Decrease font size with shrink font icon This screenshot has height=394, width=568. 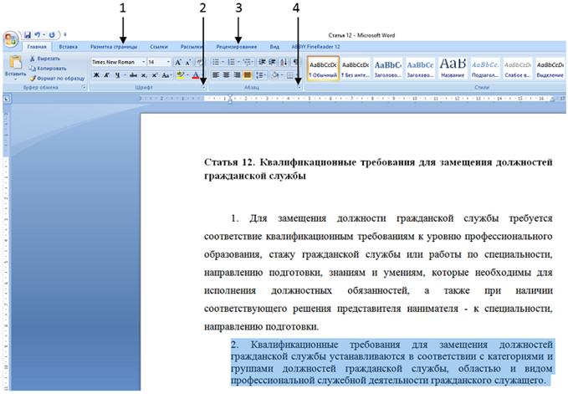click(x=188, y=62)
